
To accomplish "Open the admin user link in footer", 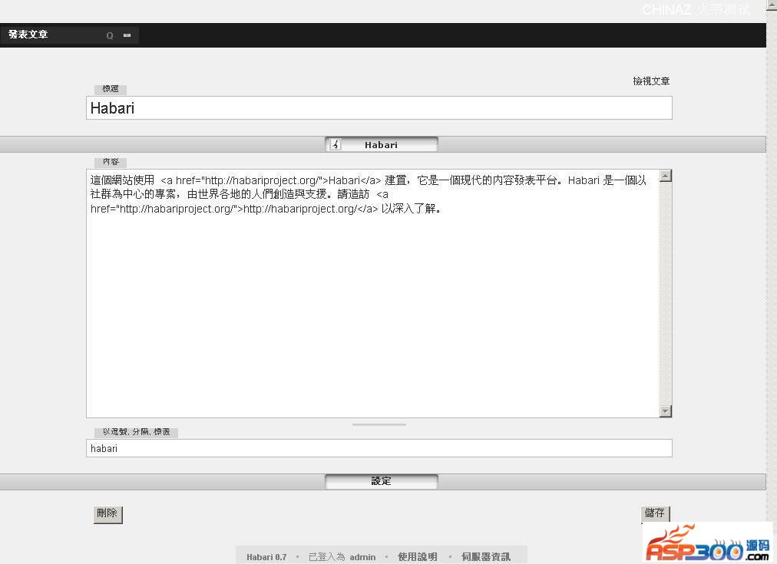I will pyautogui.click(x=362, y=557).
